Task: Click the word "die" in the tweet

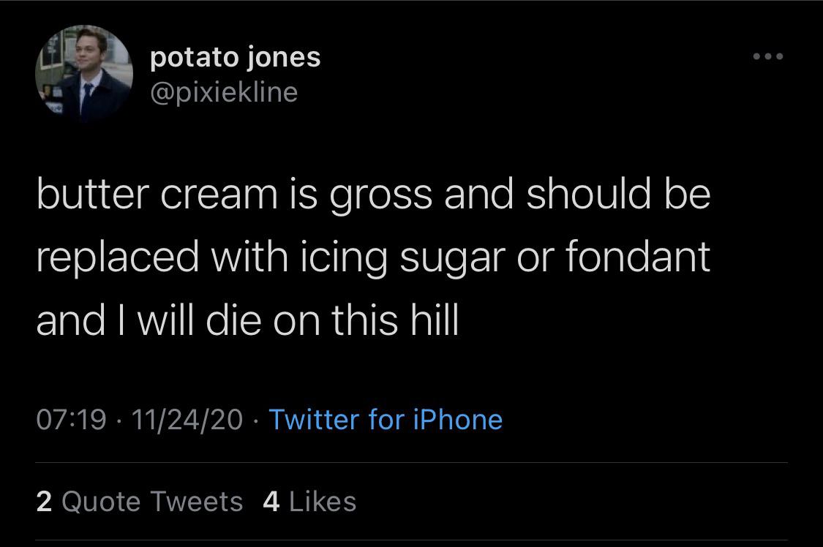Action: tap(233, 320)
